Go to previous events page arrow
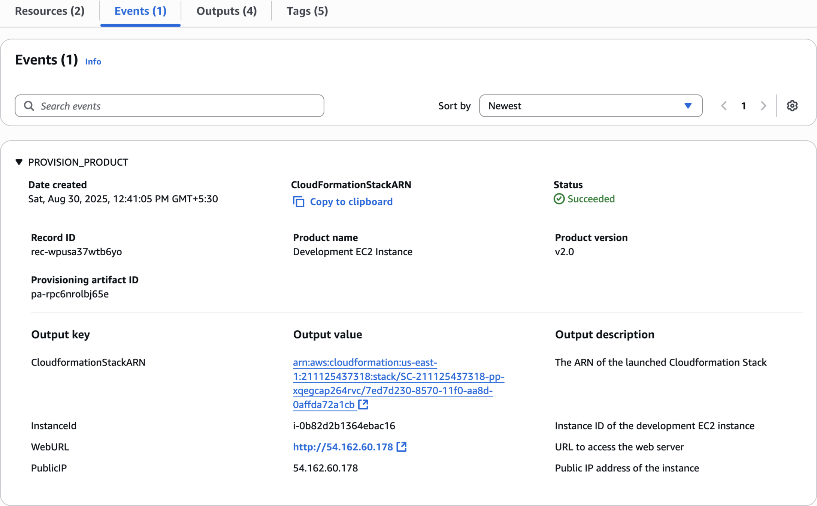Screen dimensions: 817x506 (x=724, y=106)
